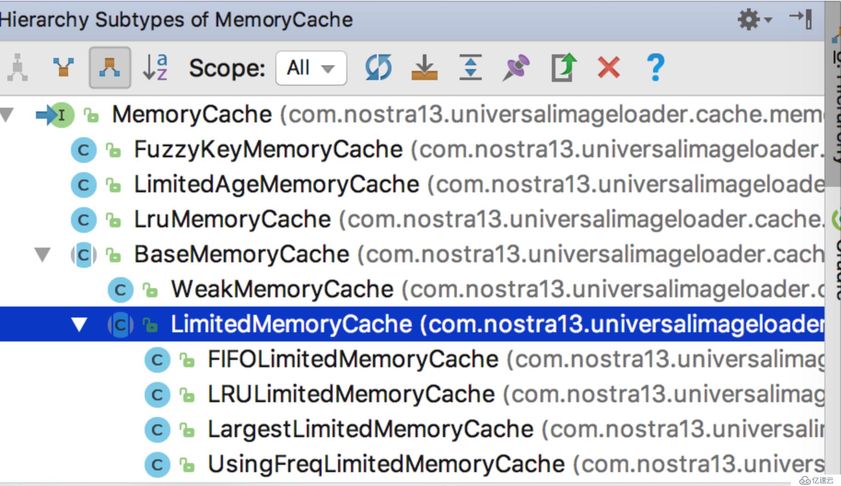The image size is (841, 486).
Task: Hide the Hierarchy tool window
Action: (801, 19)
